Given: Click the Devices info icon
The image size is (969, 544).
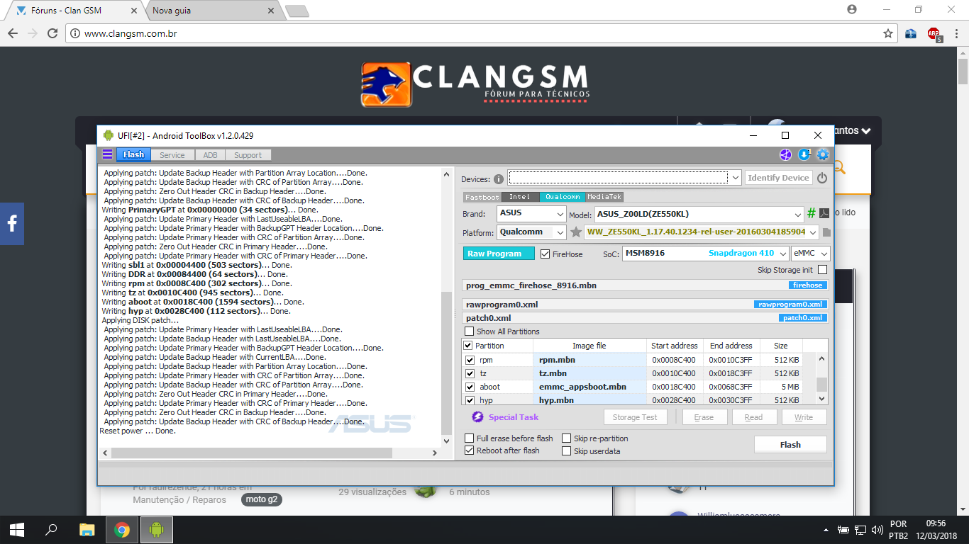Looking at the screenshot, I should pos(499,178).
